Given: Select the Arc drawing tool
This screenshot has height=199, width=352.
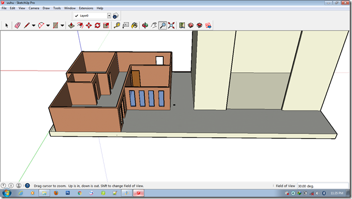Looking at the screenshot, I should point(41,25).
